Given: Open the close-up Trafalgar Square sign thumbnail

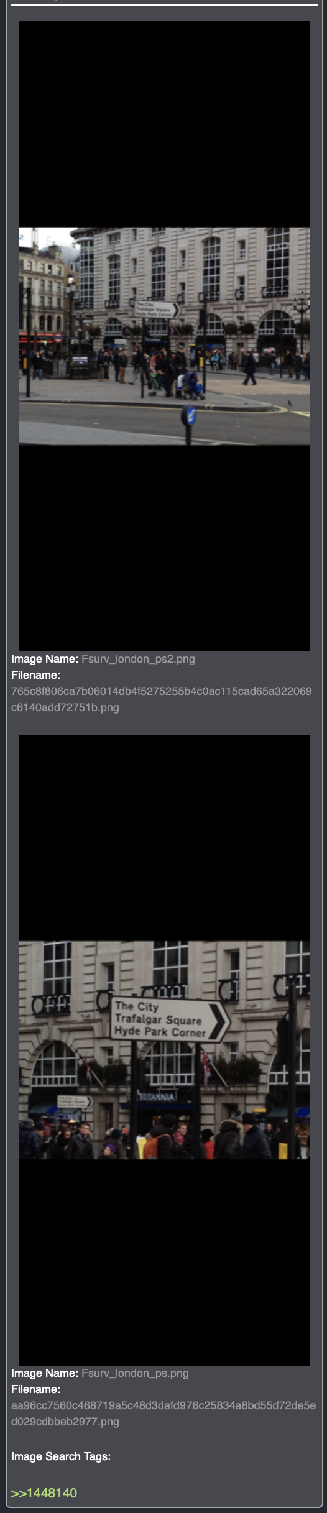Looking at the screenshot, I should click(164, 1050).
